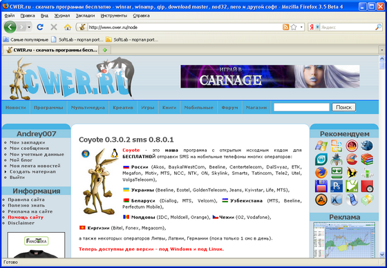
Task: Bookmark this page with the star icon
Action: 294,27
